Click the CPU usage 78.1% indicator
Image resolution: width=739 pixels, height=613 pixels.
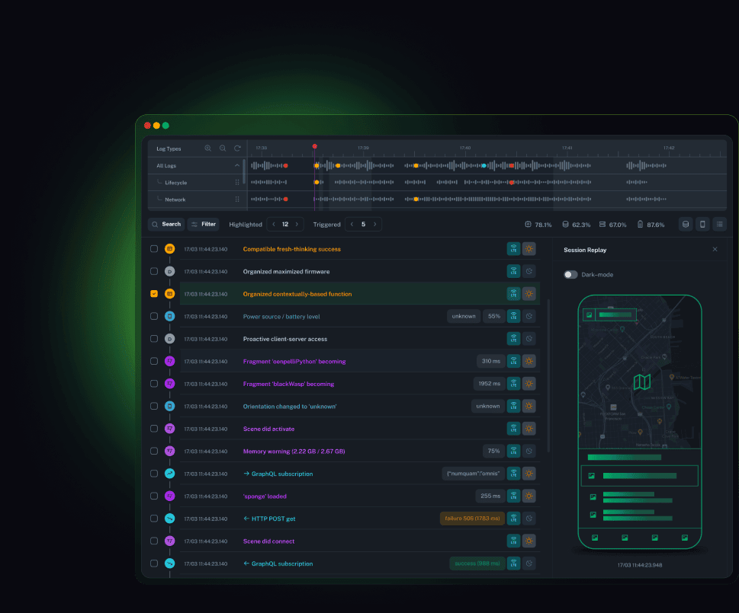coord(538,225)
